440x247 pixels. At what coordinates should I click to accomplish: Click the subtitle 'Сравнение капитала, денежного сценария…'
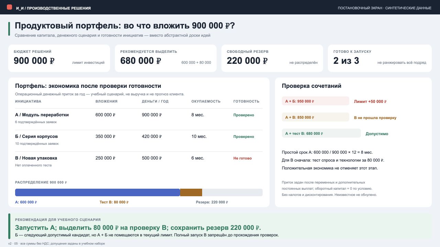coord(112,35)
